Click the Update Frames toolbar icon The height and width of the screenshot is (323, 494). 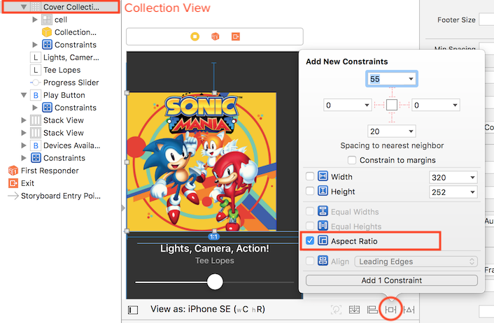336,310
